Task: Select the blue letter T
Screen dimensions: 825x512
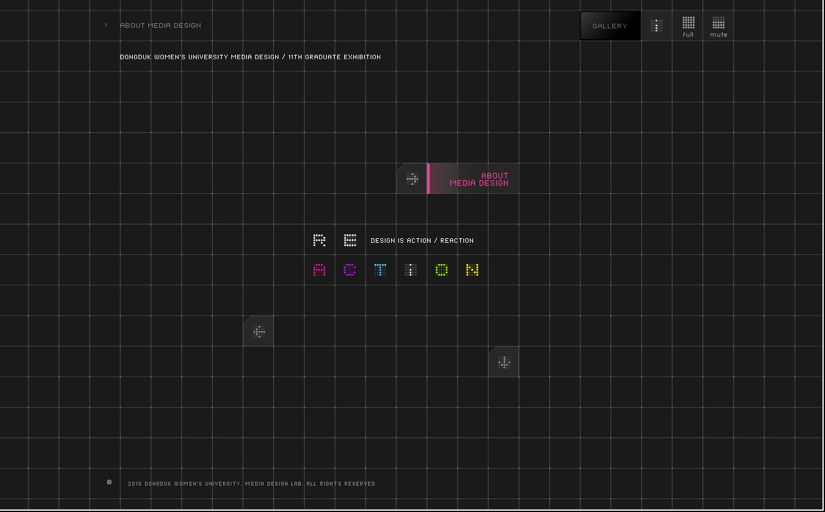Action: point(380,270)
